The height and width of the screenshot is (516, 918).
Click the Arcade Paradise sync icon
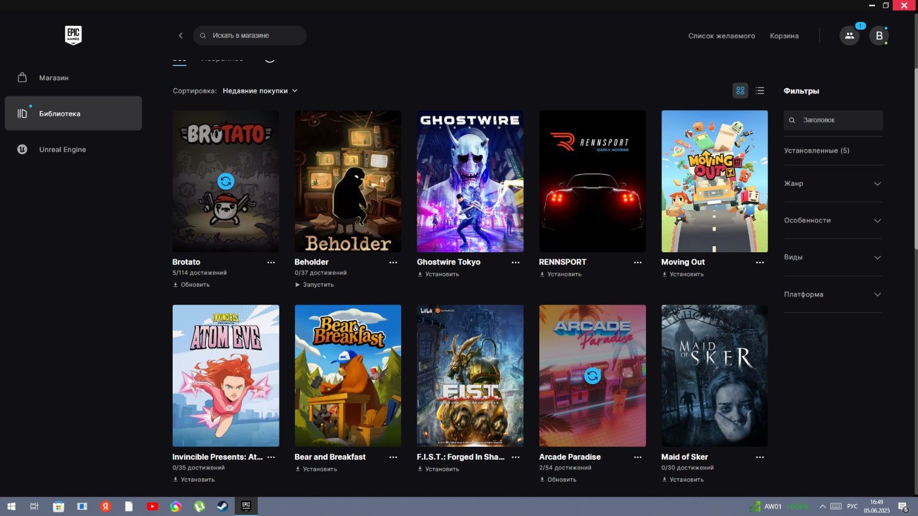[592, 376]
